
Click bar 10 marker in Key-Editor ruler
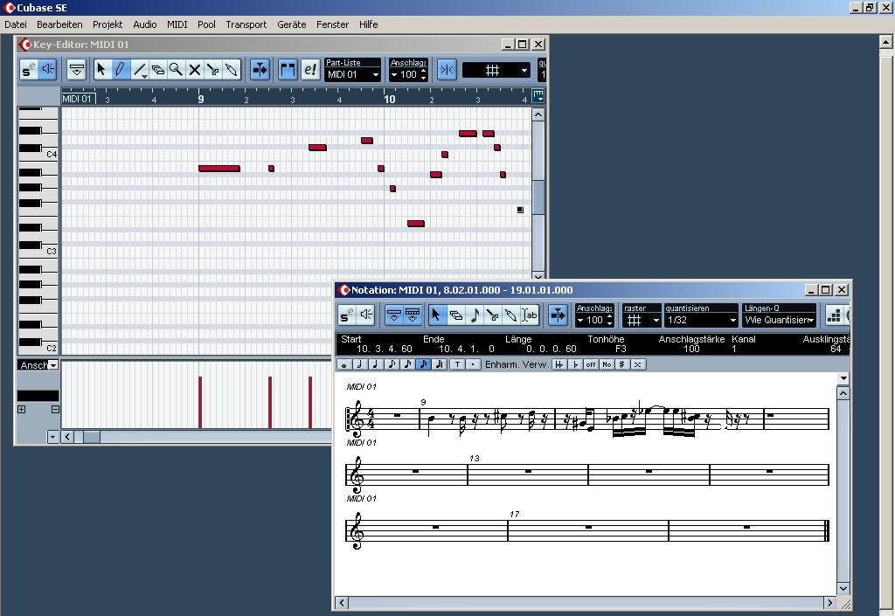click(x=389, y=100)
